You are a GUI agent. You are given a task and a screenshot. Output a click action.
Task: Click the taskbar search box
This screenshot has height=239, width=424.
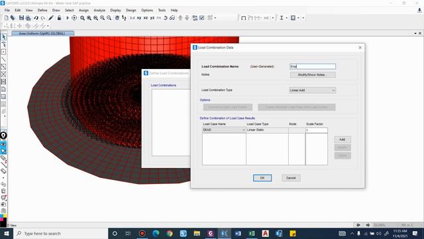[60, 234]
